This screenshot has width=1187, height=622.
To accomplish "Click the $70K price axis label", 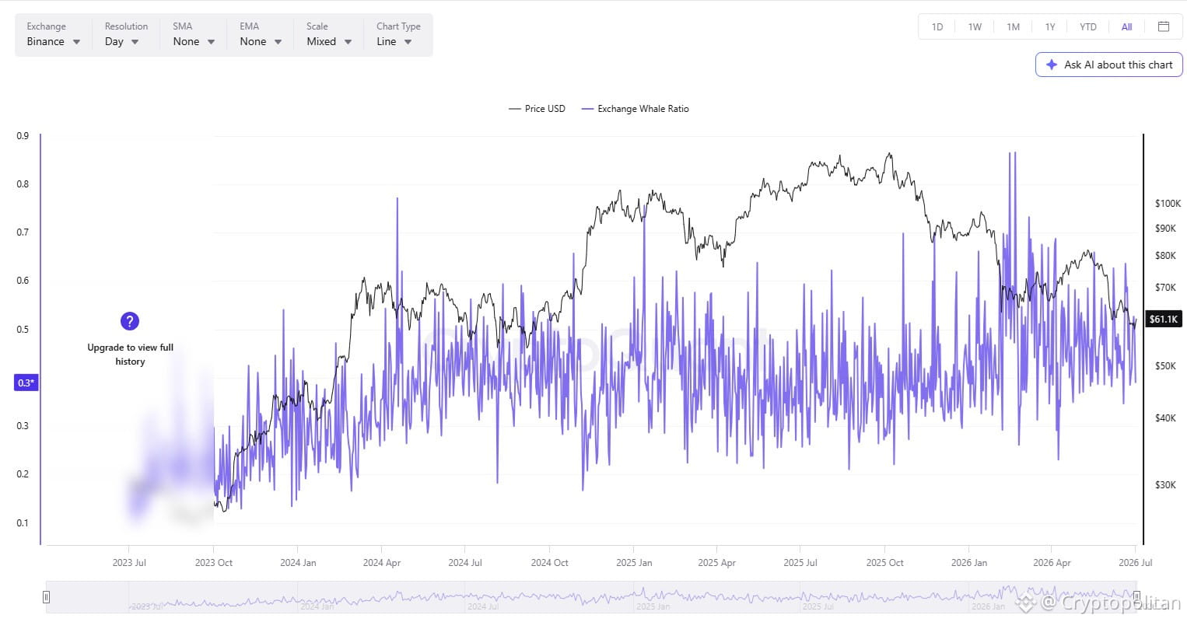I will 1165,288.
